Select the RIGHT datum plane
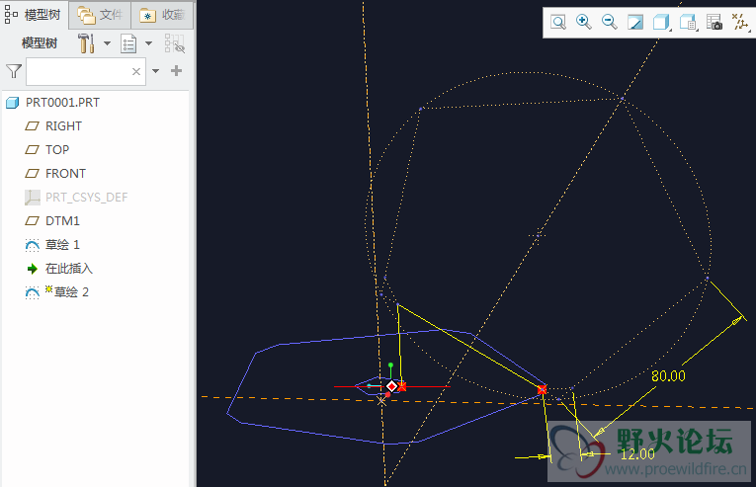756x487 pixels. coord(63,125)
